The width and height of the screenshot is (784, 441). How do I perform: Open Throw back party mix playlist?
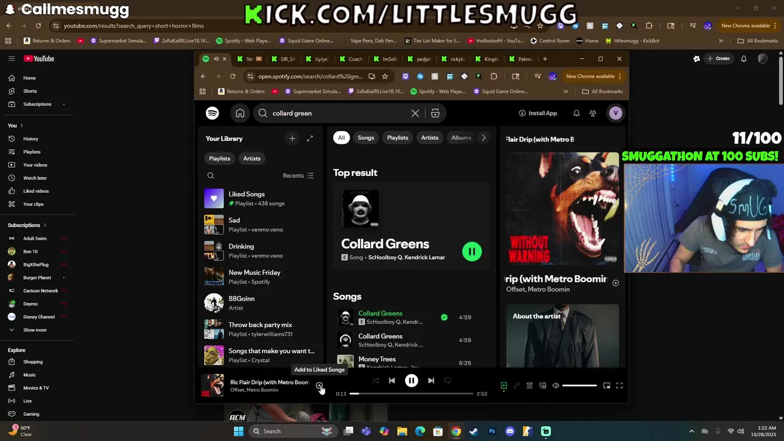point(260,330)
